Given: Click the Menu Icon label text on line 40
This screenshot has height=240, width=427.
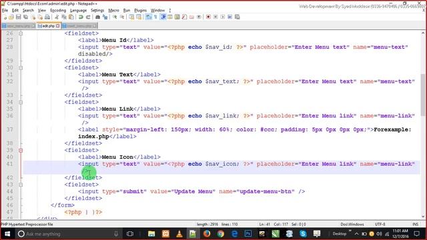Looking at the screenshot, I should tap(117, 157).
